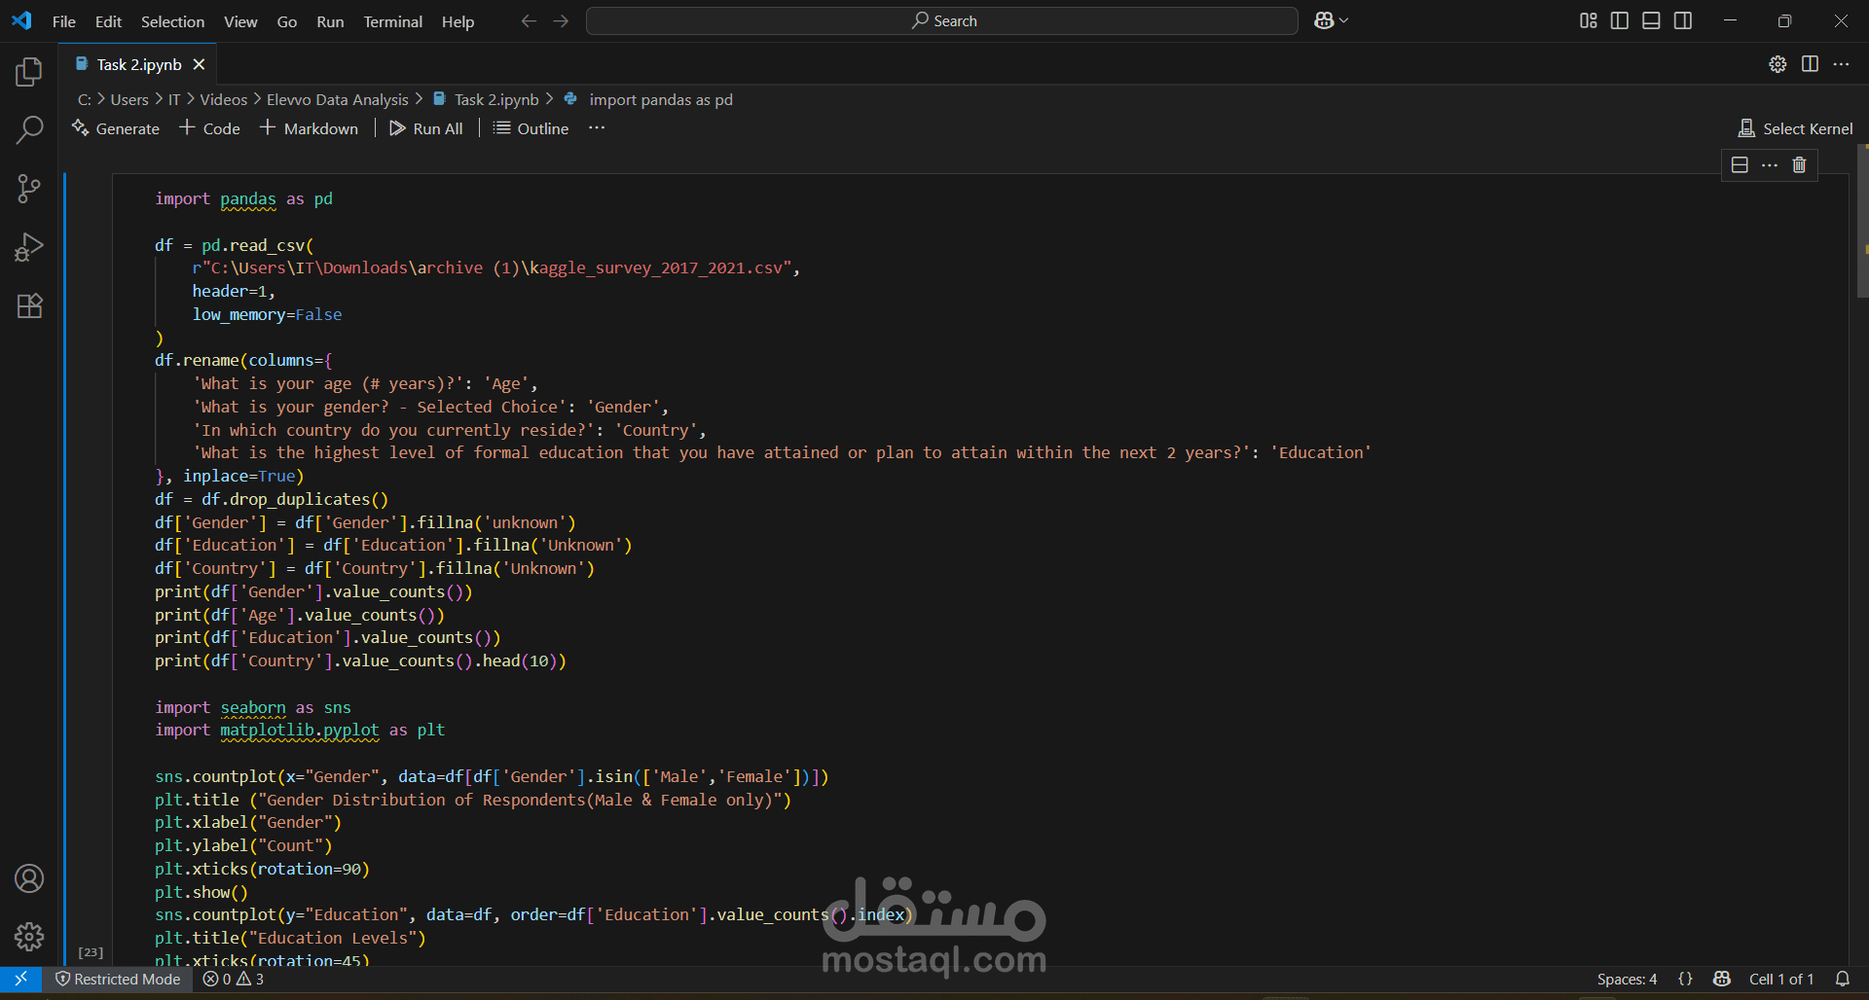
Task: Expand the Users breadcrumb
Action: pos(129,99)
